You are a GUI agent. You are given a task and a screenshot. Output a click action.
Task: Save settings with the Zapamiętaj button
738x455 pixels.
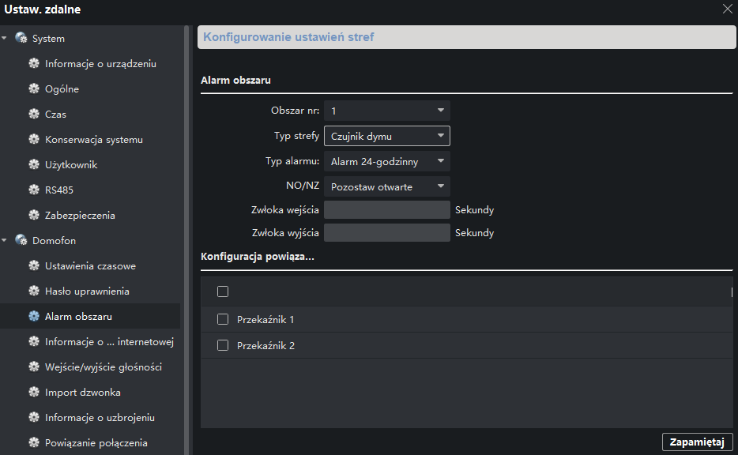[697, 442]
